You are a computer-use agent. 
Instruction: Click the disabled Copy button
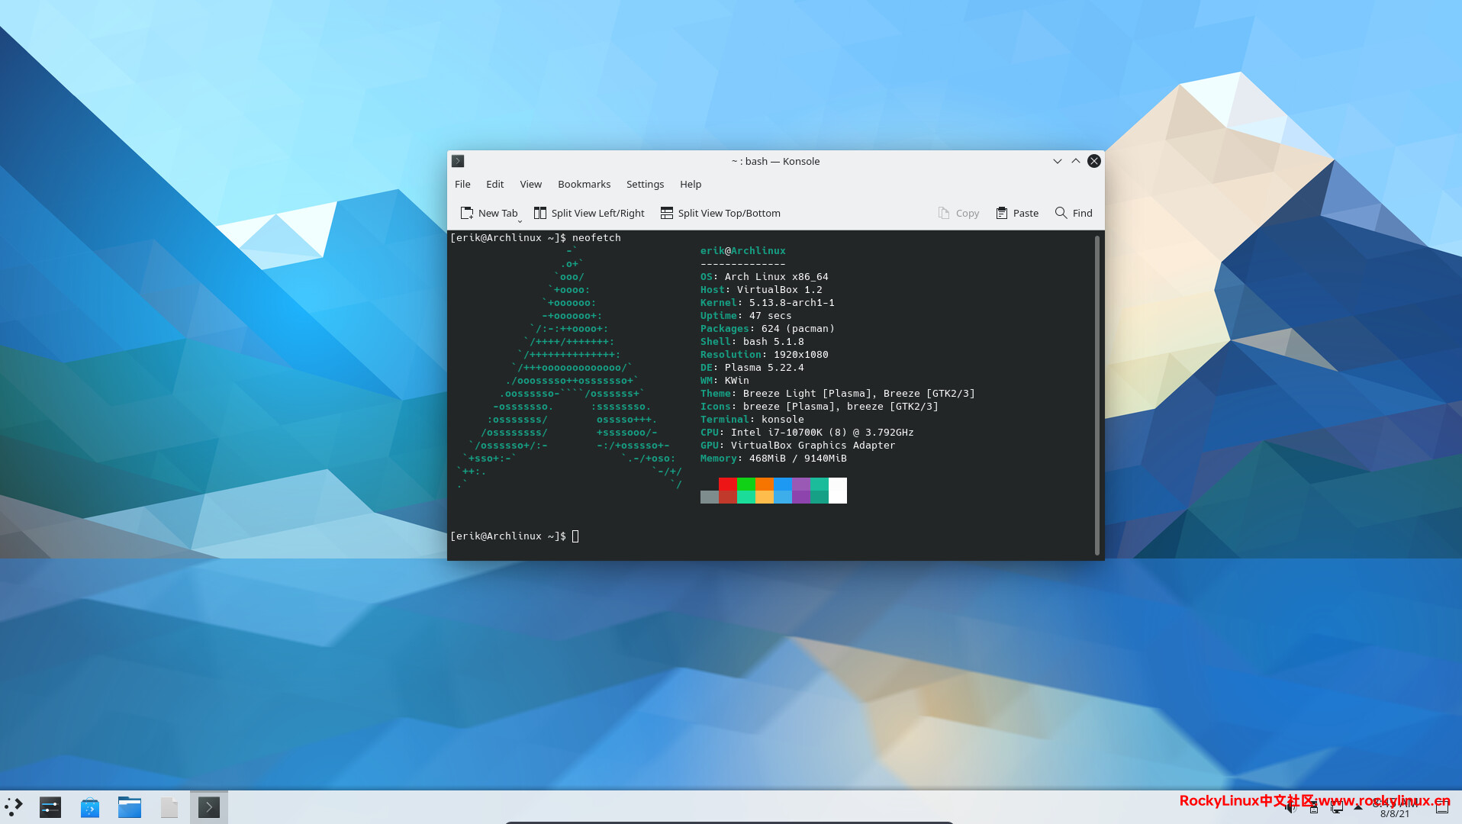click(958, 213)
